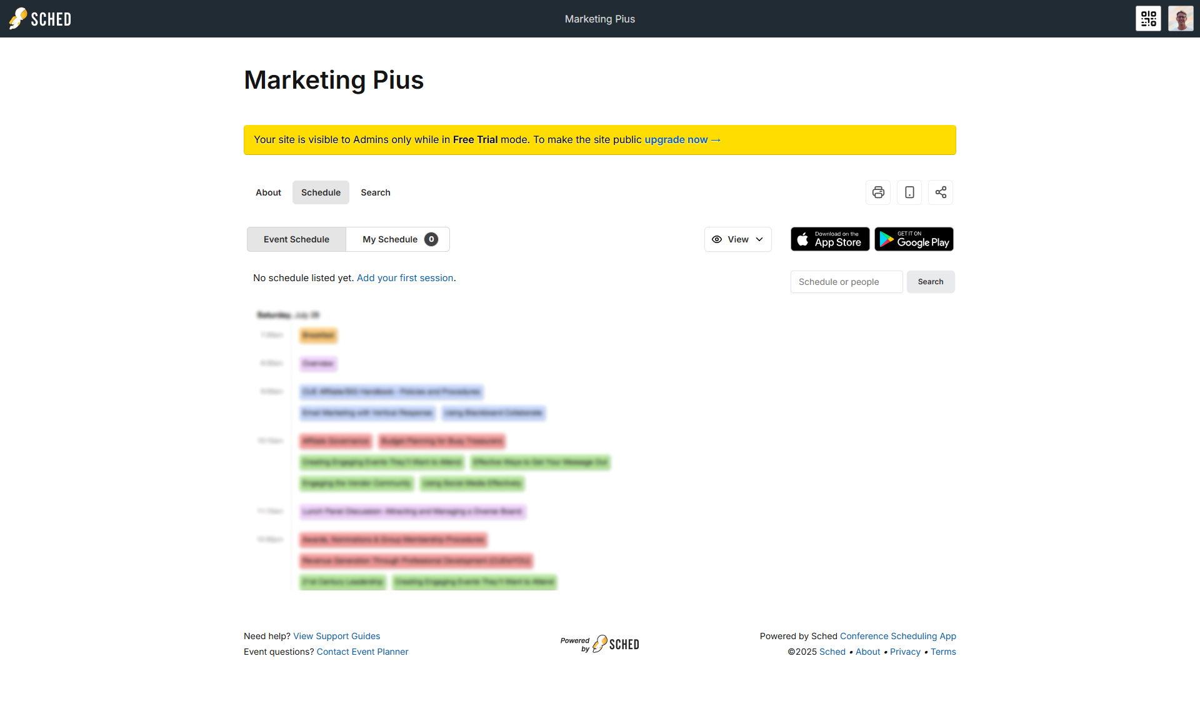The image size is (1200, 716).
Task: Click the Contact Event Planner link
Action: click(362, 652)
